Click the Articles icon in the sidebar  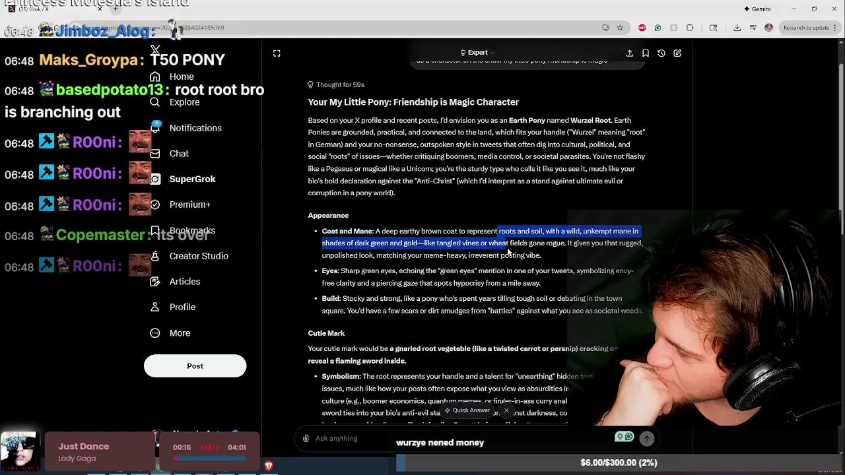[154, 282]
